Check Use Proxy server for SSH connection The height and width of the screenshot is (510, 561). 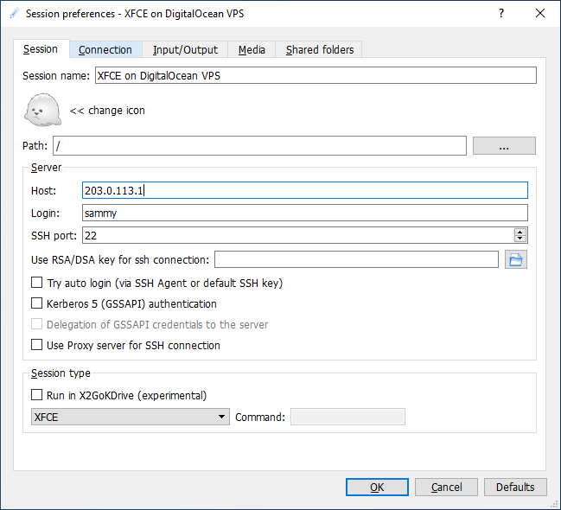click(36, 345)
